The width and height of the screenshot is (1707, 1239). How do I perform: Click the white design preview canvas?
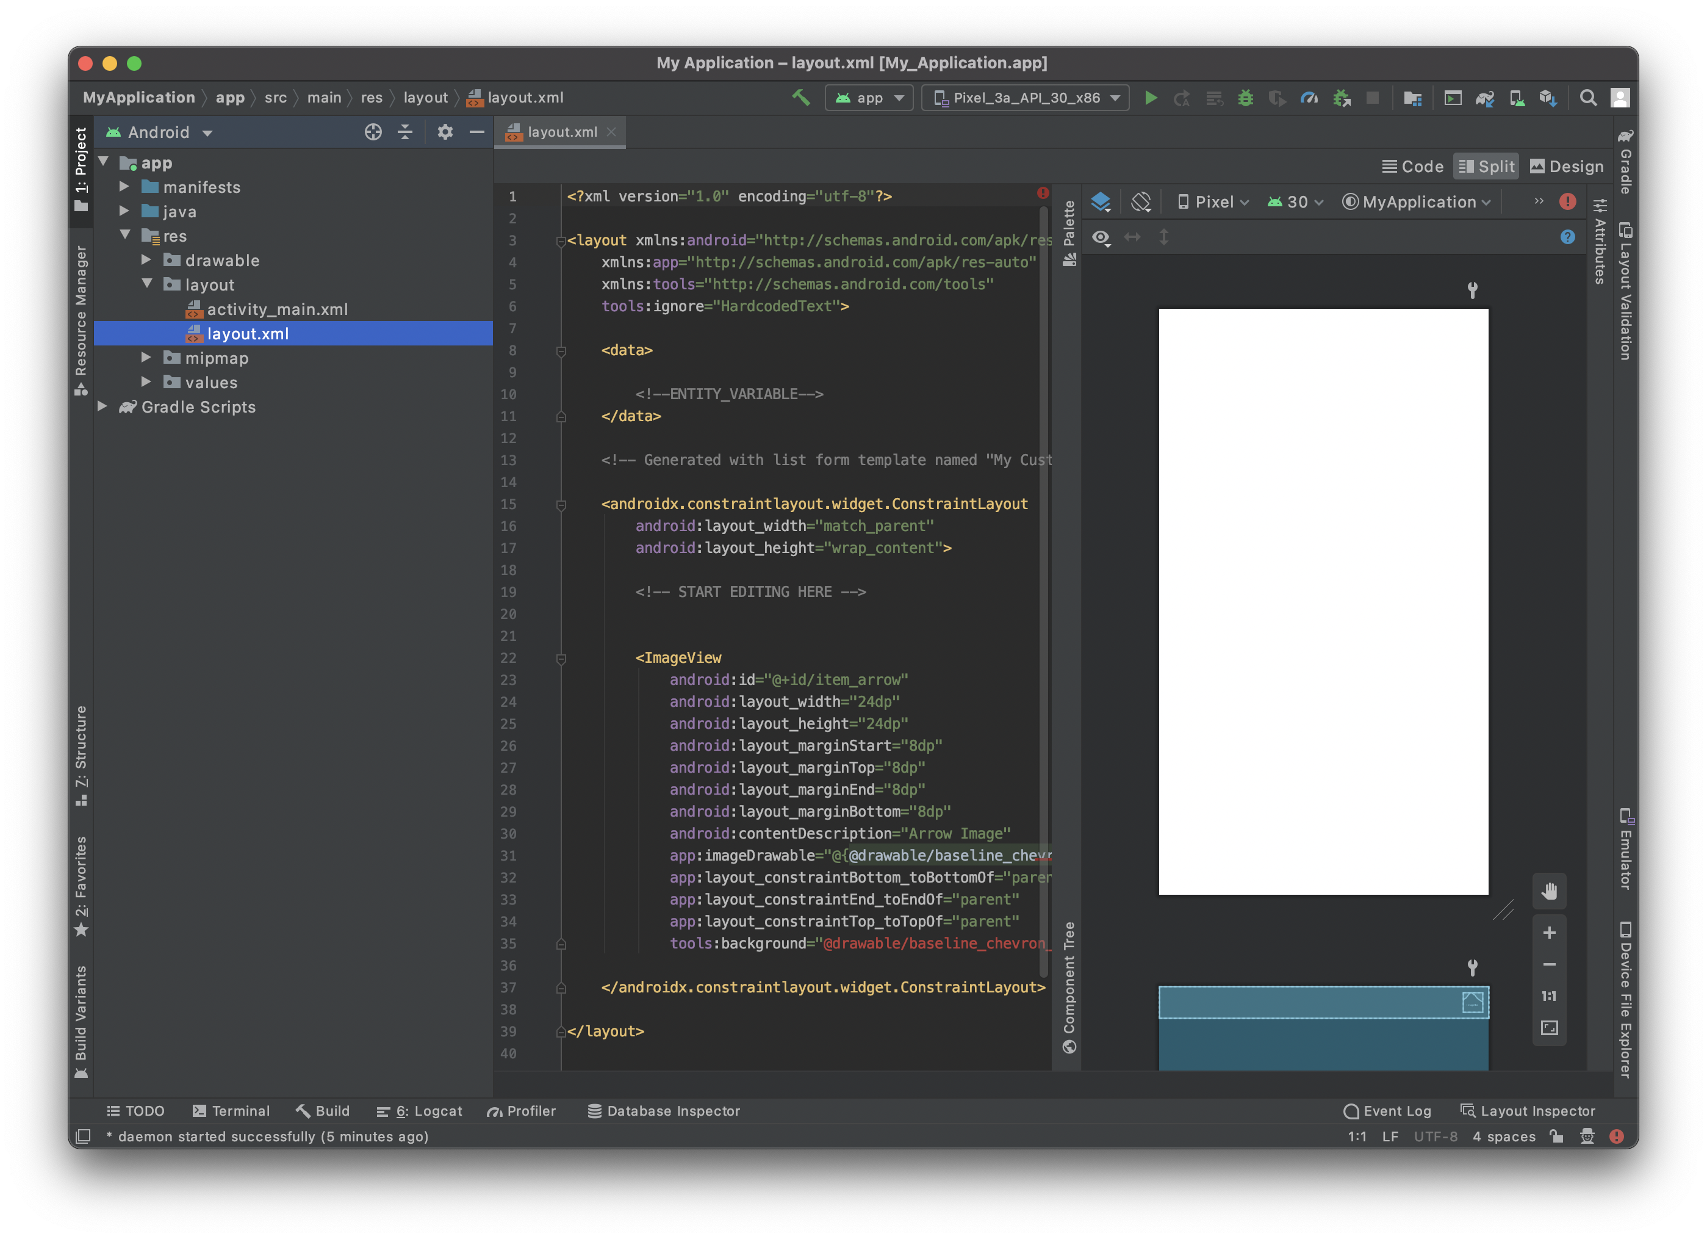1323,601
